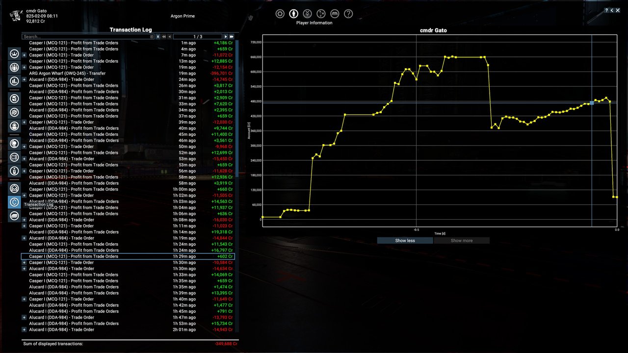Expand the Alucard I Trade Order from 2h 01m ago

[24, 329]
